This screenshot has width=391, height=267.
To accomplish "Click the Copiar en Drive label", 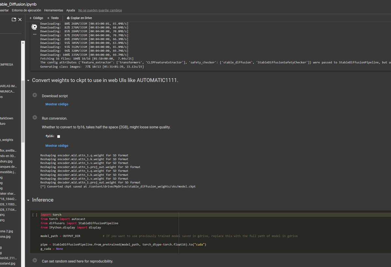I will [x=81, y=18].
